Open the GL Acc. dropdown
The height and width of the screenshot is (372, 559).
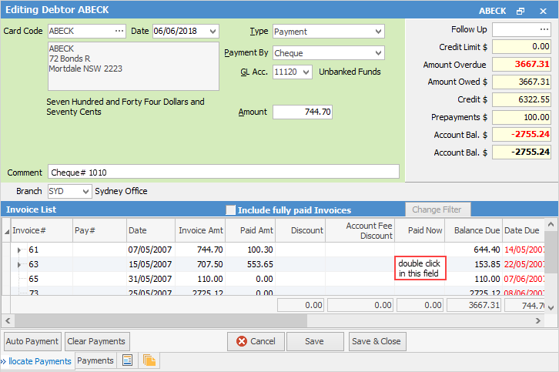(306, 72)
